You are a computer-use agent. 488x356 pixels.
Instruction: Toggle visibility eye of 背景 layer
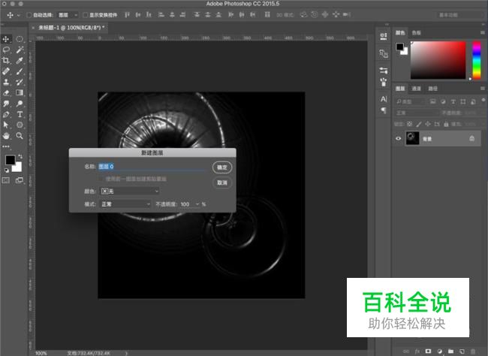tap(399, 138)
